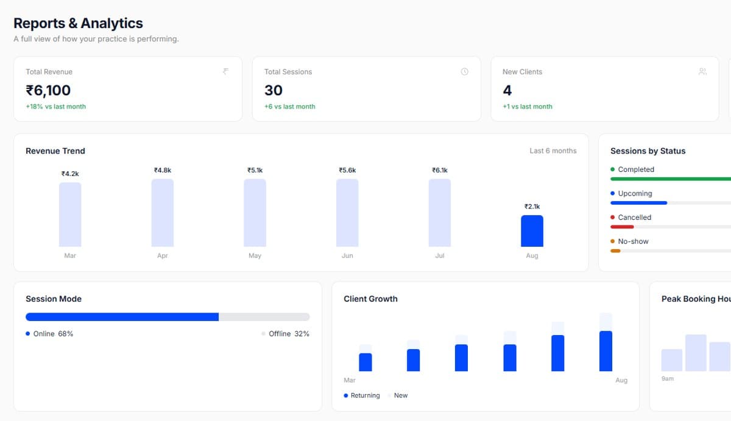
Task: Click the Sessions by Status heading
Action: [x=648, y=151]
